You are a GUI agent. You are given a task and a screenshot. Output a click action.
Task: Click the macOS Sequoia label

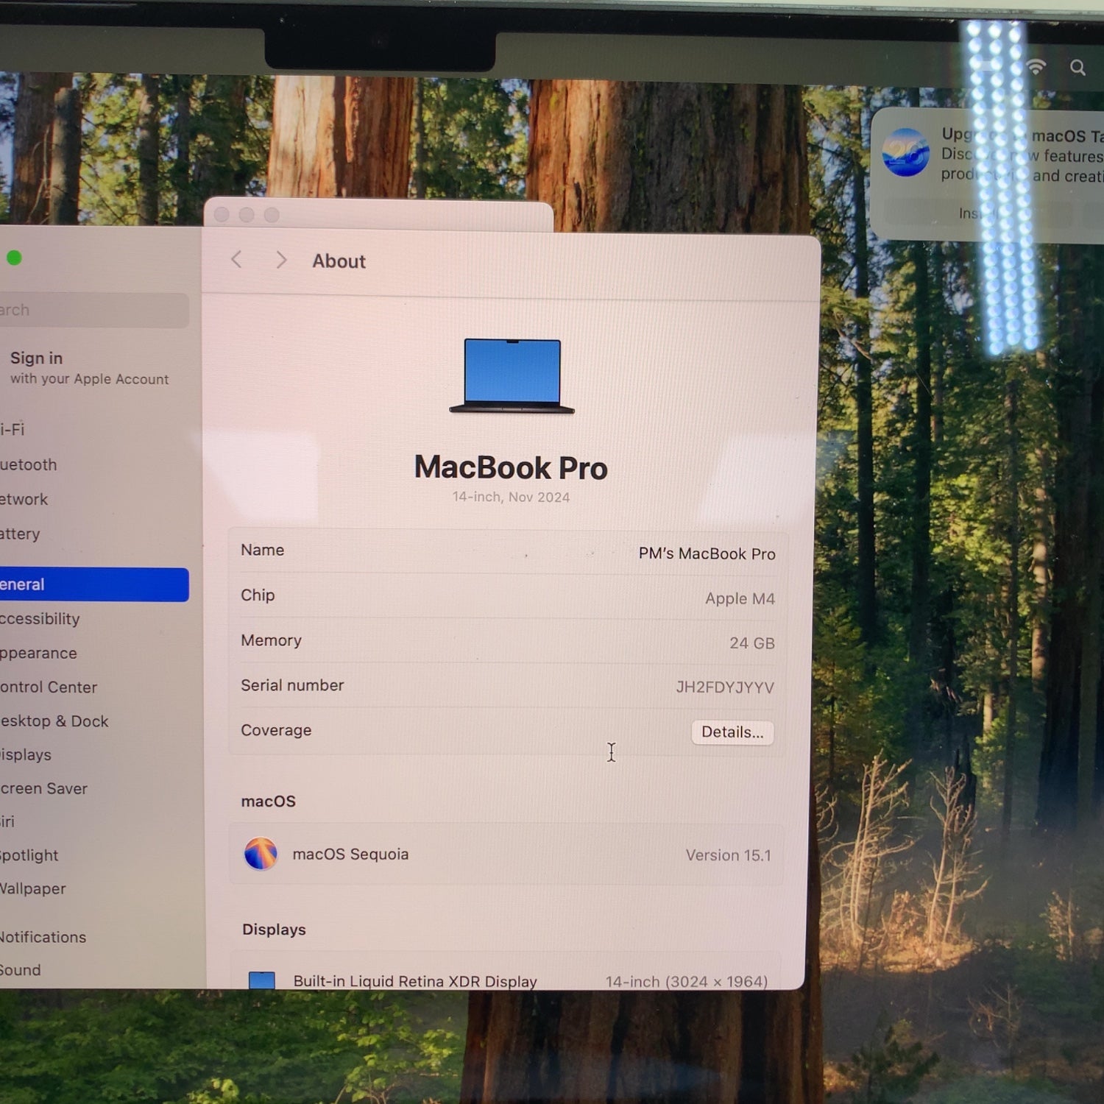(350, 854)
